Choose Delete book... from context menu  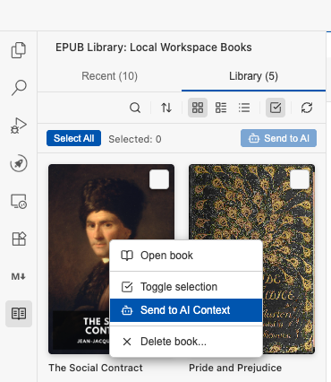(x=186, y=342)
